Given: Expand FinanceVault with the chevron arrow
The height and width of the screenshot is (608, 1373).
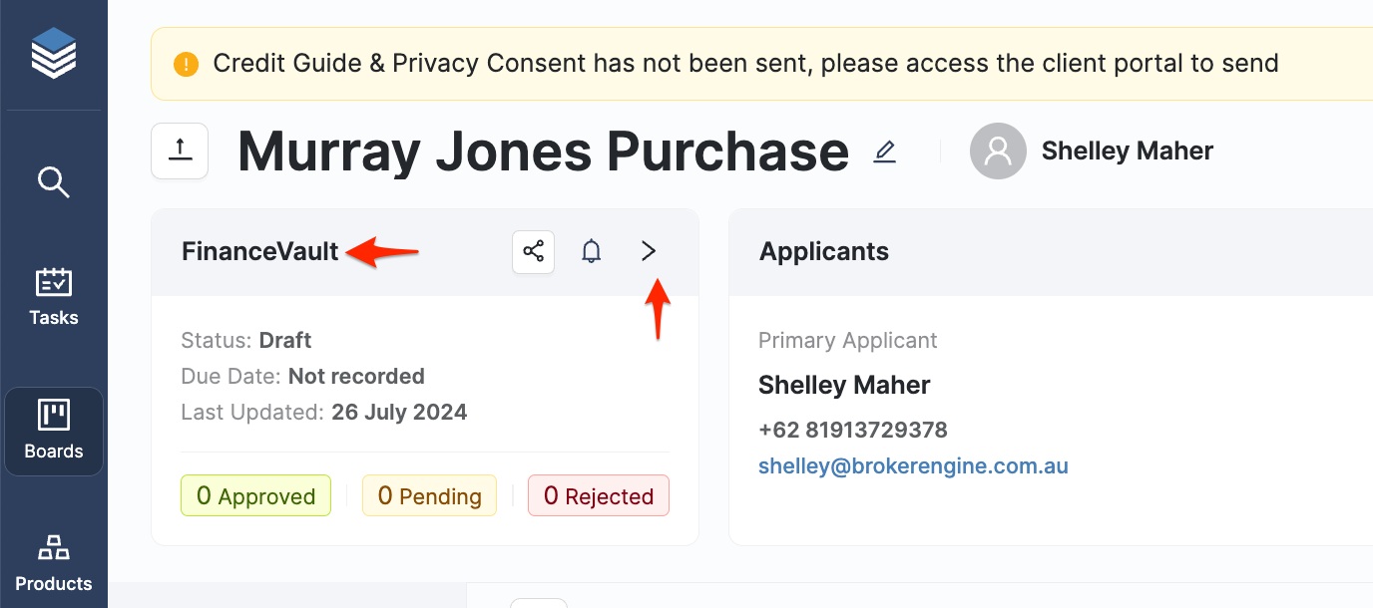Looking at the screenshot, I should pyautogui.click(x=649, y=251).
